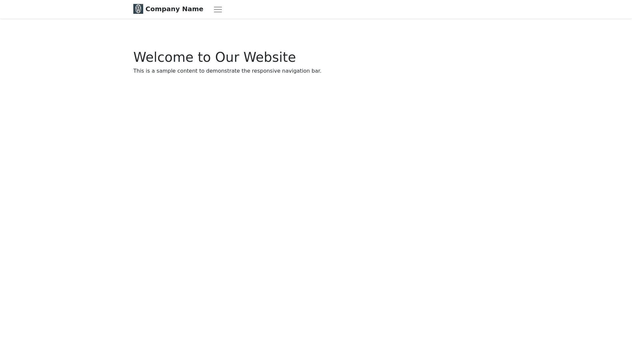This screenshot has width=632, height=355.
Task: Expand the navigation via the toggler icon
Action: (x=218, y=10)
